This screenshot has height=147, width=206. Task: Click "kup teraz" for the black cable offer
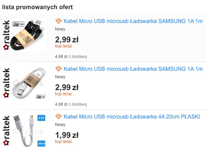click(63, 46)
